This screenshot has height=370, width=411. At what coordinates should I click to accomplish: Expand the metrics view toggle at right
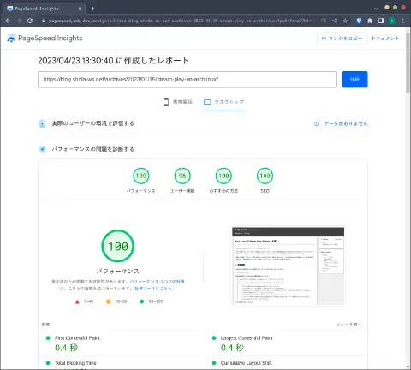(x=348, y=325)
